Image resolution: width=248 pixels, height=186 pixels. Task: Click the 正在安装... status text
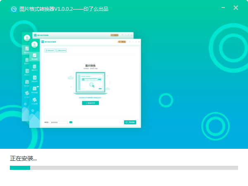(23, 158)
